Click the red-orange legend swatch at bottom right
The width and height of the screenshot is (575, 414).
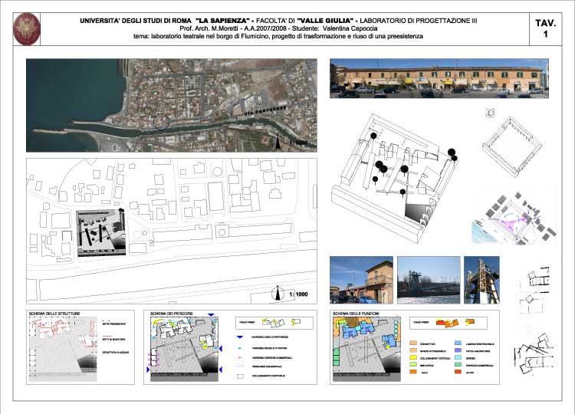[x=458, y=372]
